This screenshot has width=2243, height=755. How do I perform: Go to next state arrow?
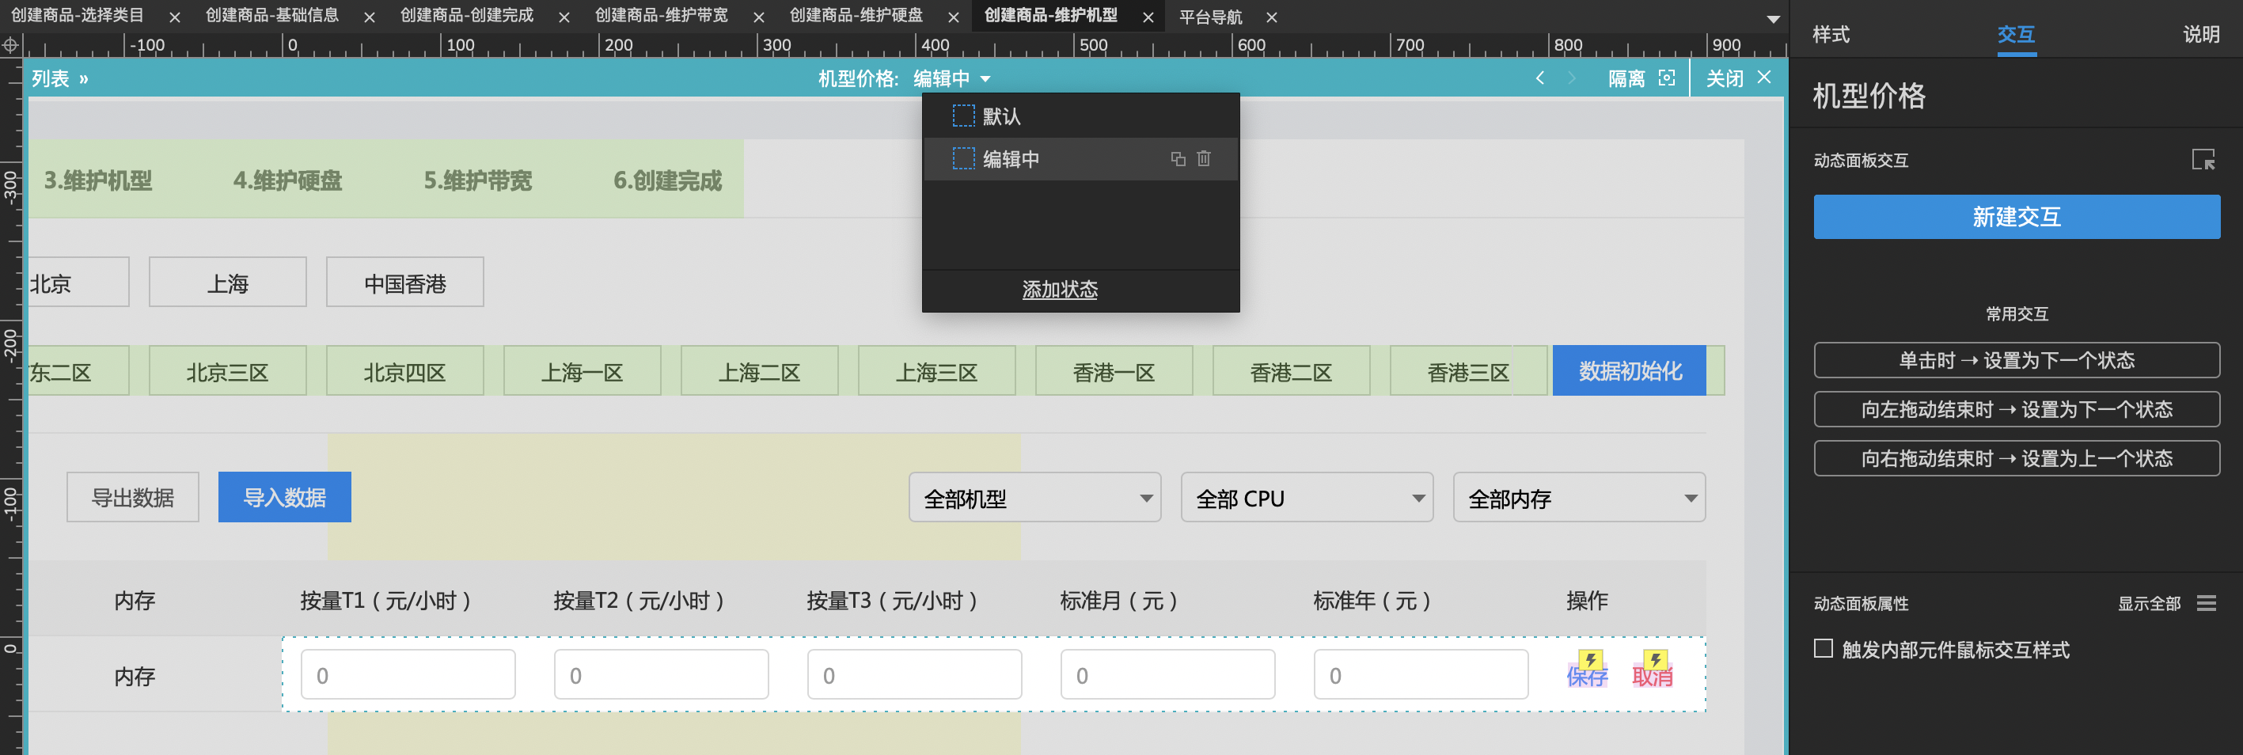point(1572,78)
